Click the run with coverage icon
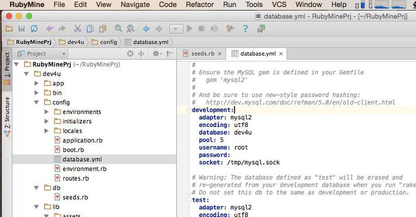This screenshot has height=217, width=416. coord(214,28)
